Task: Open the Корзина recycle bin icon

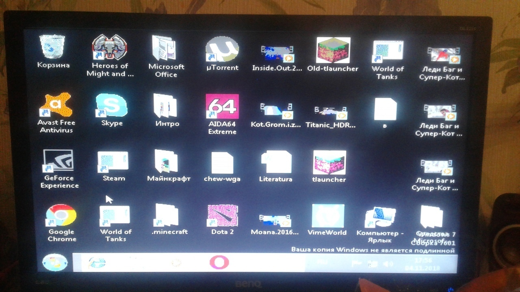Action: click(52, 47)
